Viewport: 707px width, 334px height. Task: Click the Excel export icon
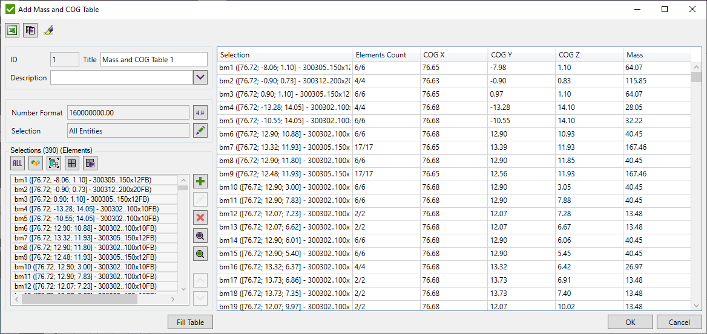(12, 30)
